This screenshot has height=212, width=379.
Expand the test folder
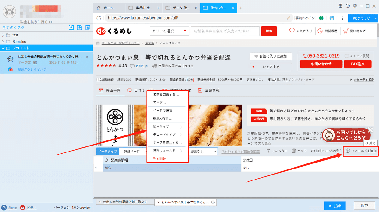pyautogui.click(x=3, y=35)
